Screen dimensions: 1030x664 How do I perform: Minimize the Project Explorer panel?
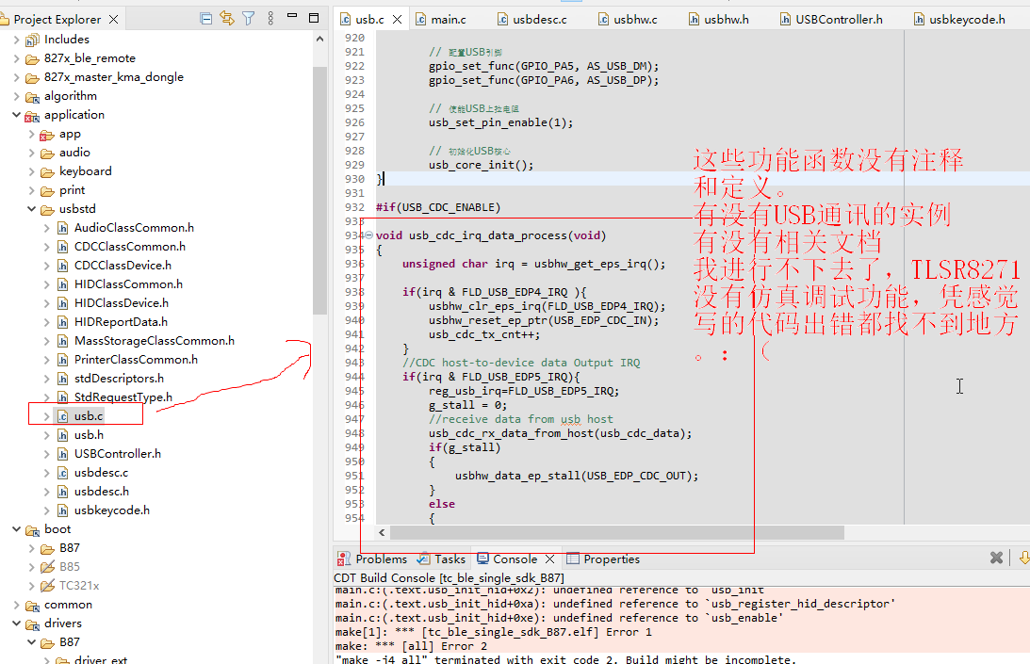point(292,16)
